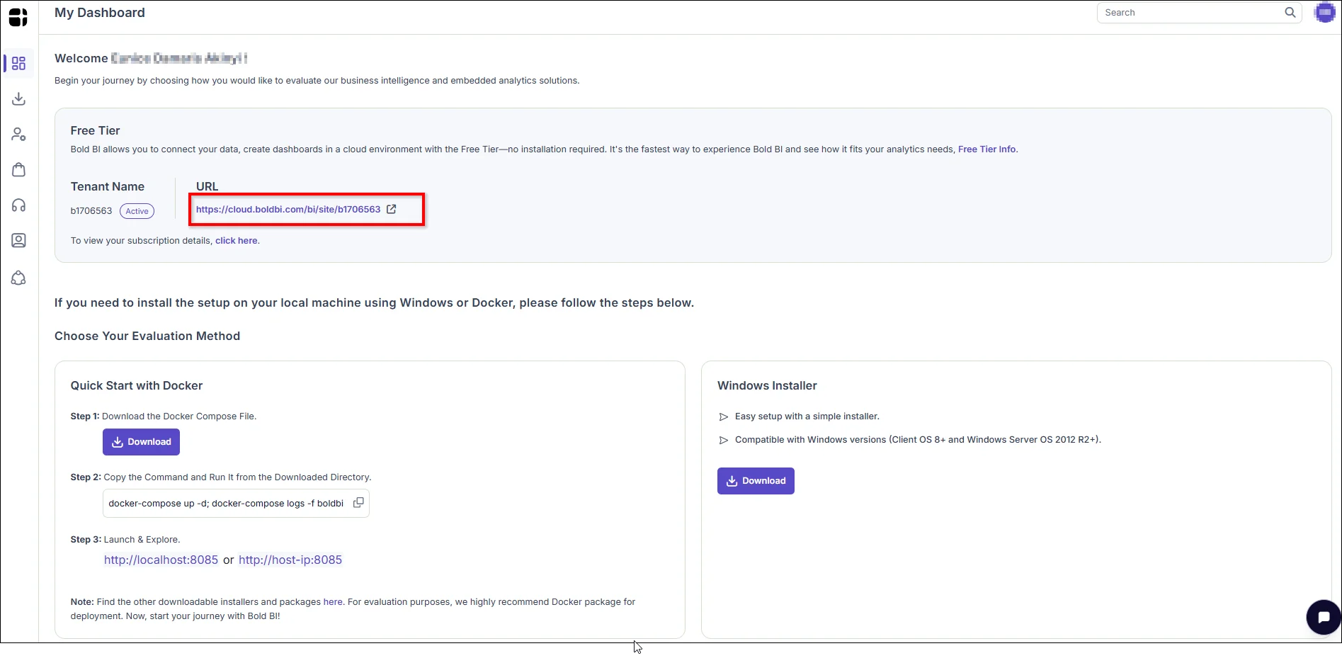Image resolution: width=1342 pixels, height=663 pixels.
Task: Click the Active tenant status badge
Action: pyautogui.click(x=137, y=211)
